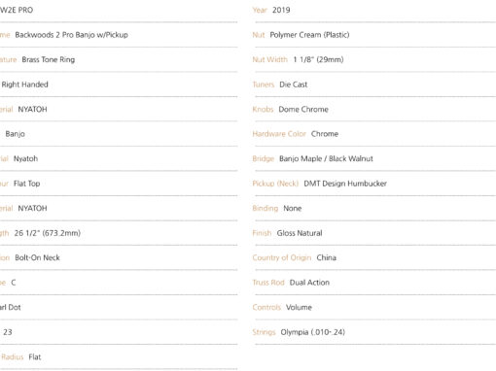Select the Hardware Color Chrome row
Viewport: 496px width, 371px height.
(x=374, y=134)
